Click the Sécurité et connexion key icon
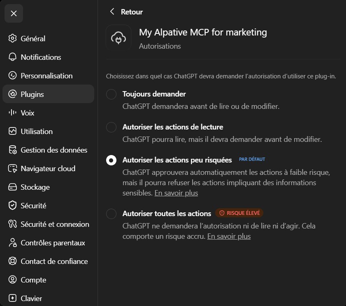Viewport: 346px width, 306px height. tap(13, 224)
